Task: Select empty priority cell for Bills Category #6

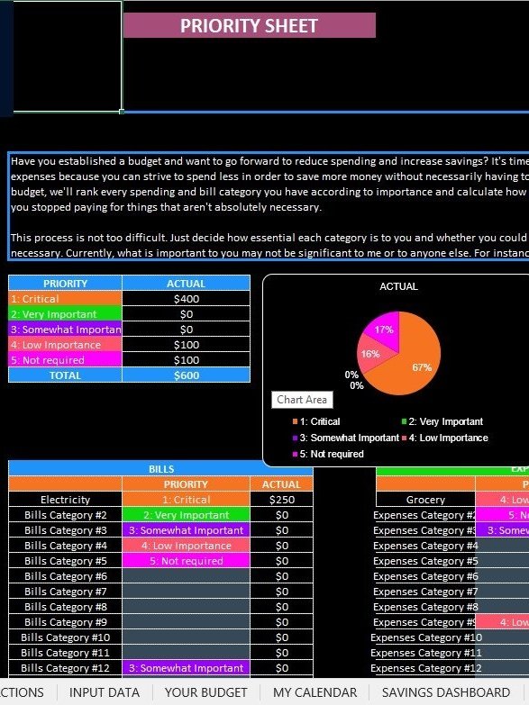Action: [x=186, y=576]
